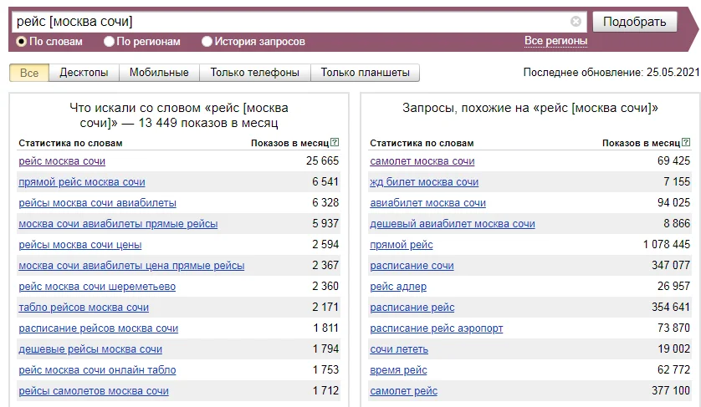Switch to the 'Мобильные' tab
Image resolution: width=701 pixels, height=407 pixels.
[159, 73]
